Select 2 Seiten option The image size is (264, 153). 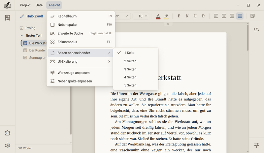pyautogui.click(x=136, y=61)
